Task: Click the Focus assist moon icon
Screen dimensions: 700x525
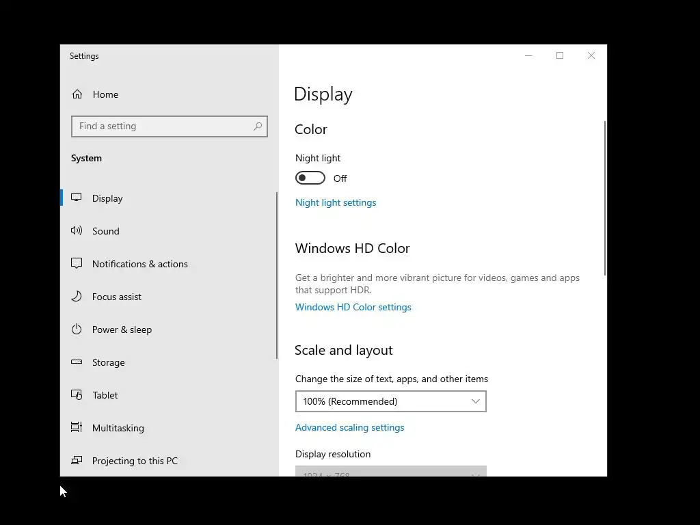Action: tap(77, 297)
